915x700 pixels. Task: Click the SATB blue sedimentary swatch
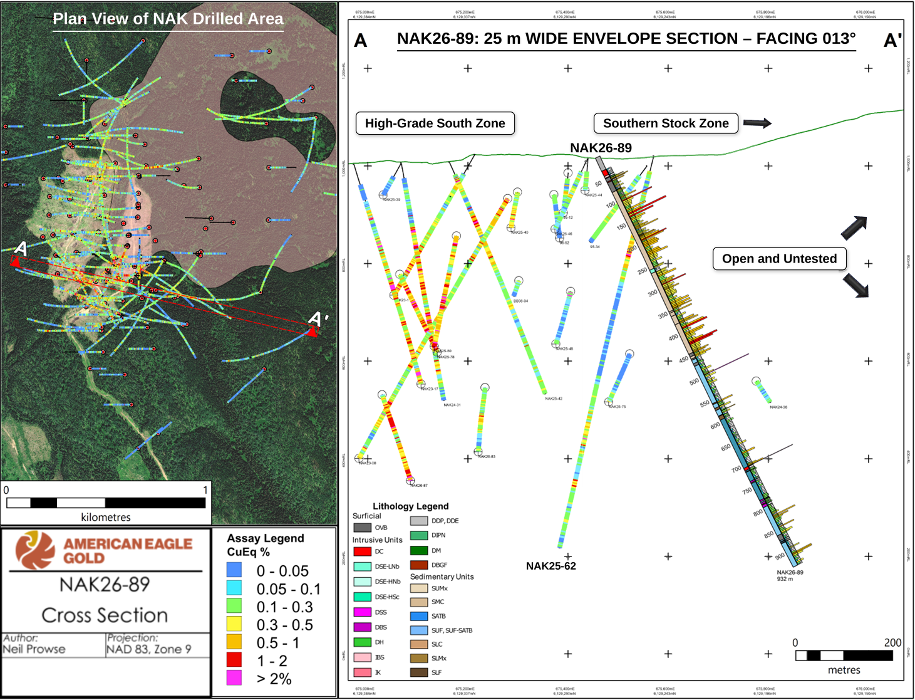[419, 616]
